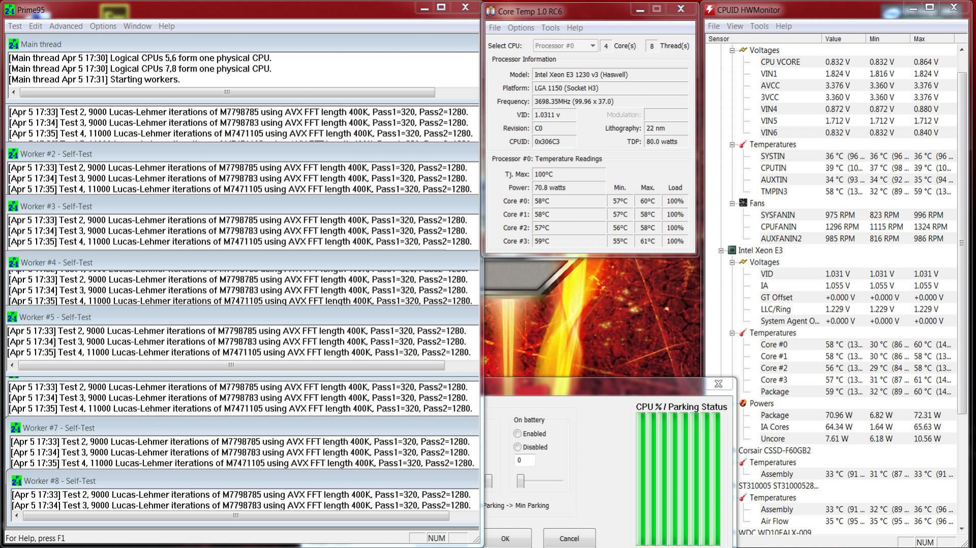Click the CPUID HWMonitor title bar icon
The image size is (976, 548).
[711, 10]
